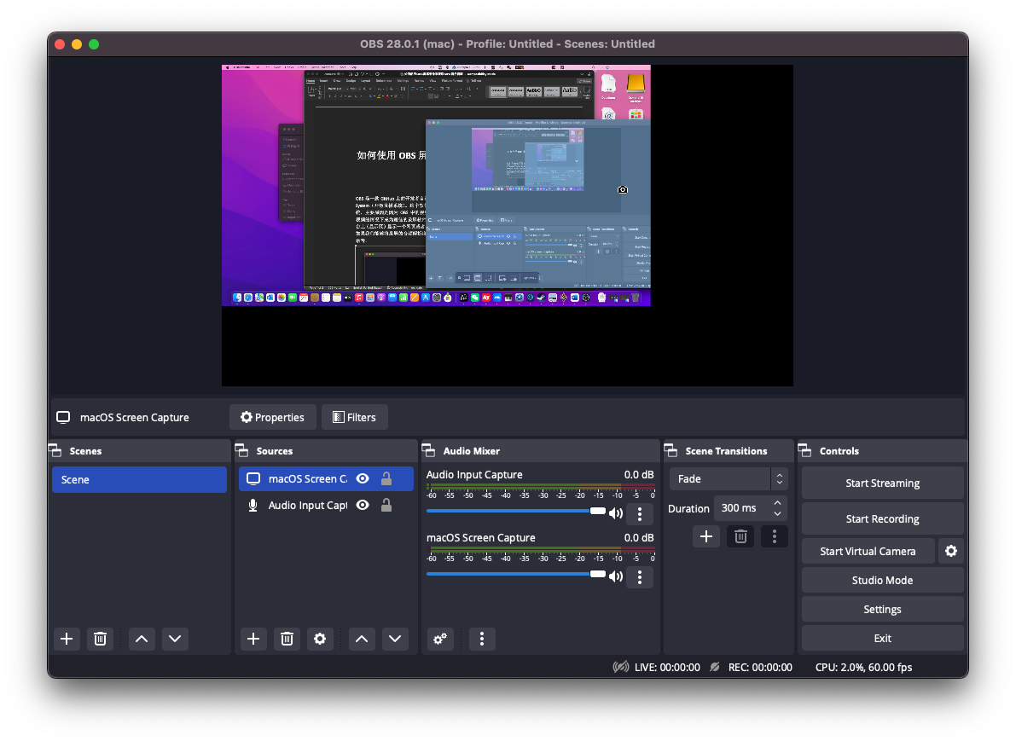Lock the macOS Screen Capture source
This screenshot has width=1016, height=741.
coord(386,479)
